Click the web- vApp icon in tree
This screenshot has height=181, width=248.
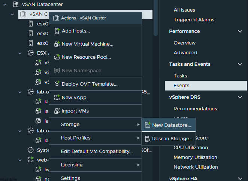click(x=31, y=160)
